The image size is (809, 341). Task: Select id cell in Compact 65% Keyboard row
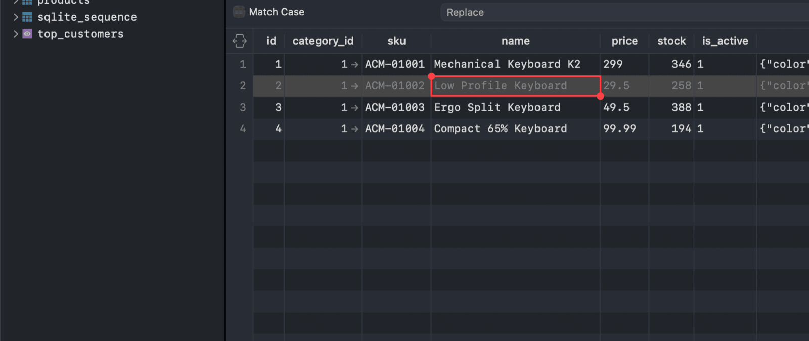[268, 129]
